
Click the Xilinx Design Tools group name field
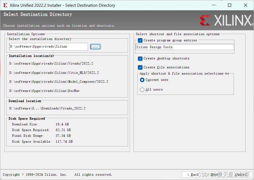click(x=185, y=47)
